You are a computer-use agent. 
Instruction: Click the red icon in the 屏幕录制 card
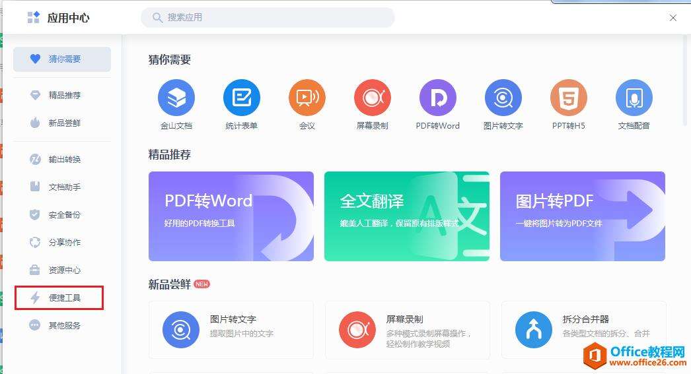point(357,330)
